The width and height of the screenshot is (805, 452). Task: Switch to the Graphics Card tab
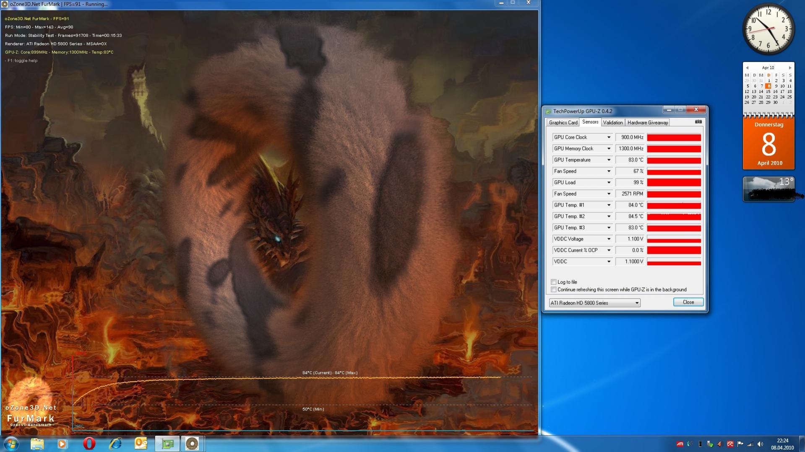point(563,123)
